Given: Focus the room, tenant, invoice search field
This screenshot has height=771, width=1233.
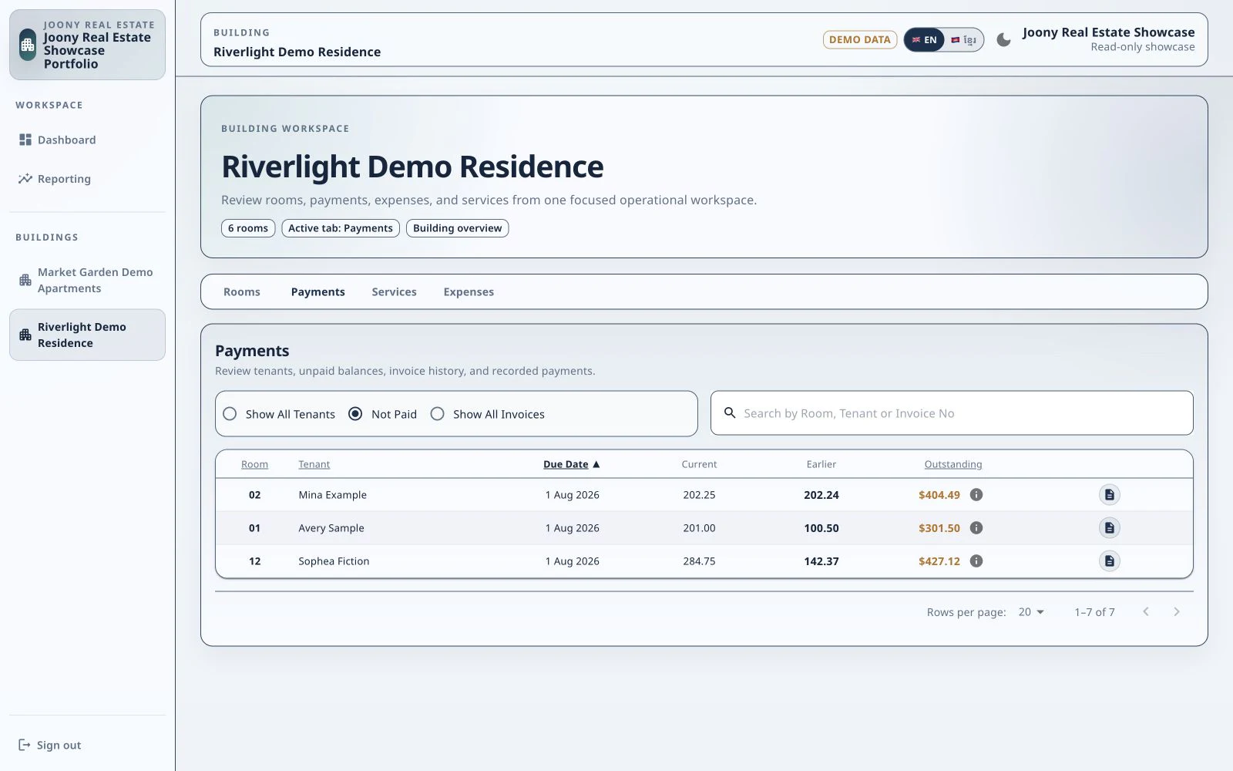Looking at the screenshot, I should coord(952,413).
